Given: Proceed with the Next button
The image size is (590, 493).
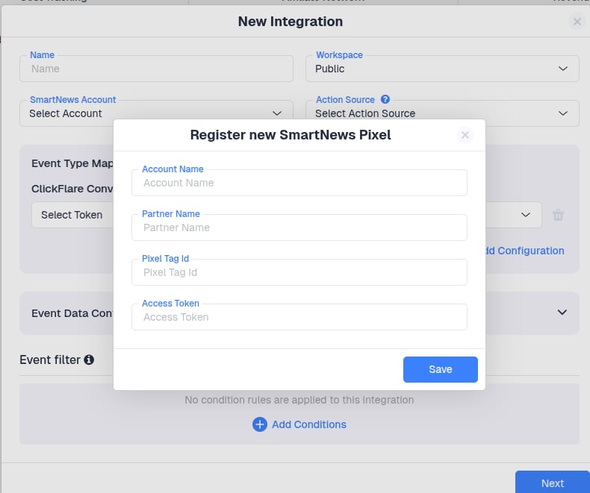Looking at the screenshot, I should [x=553, y=483].
